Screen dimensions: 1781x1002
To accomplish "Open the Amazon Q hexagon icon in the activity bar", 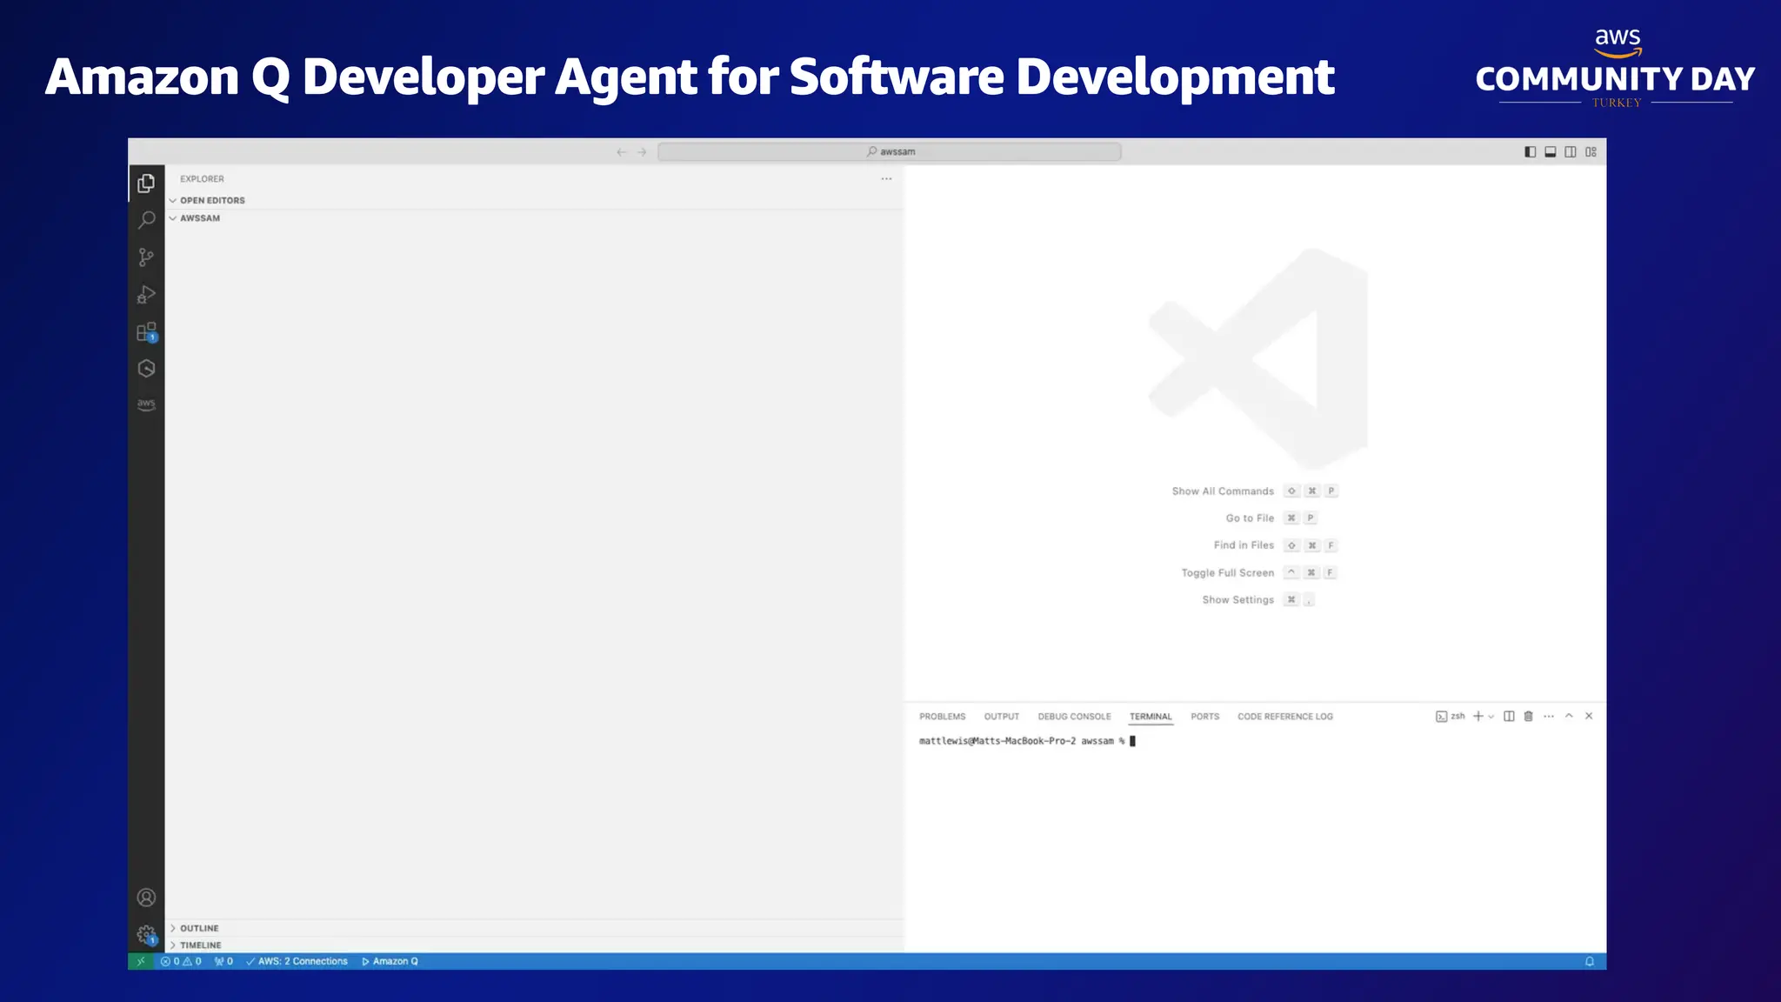I will tap(146, 369).
